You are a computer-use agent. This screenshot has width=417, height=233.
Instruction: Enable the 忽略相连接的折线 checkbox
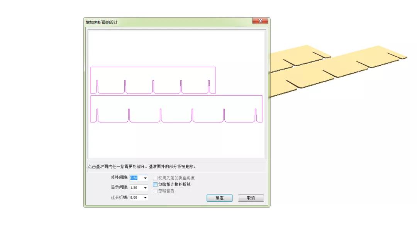tap(155, 184)
